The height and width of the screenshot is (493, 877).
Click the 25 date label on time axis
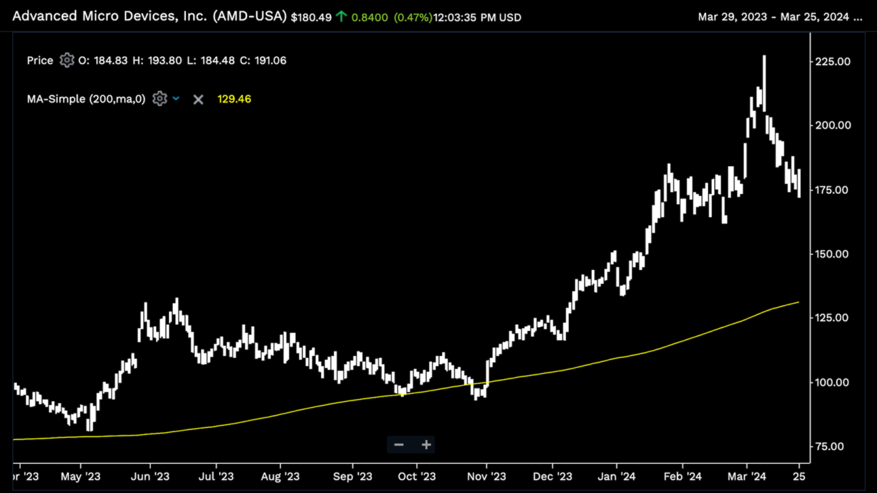799,477
